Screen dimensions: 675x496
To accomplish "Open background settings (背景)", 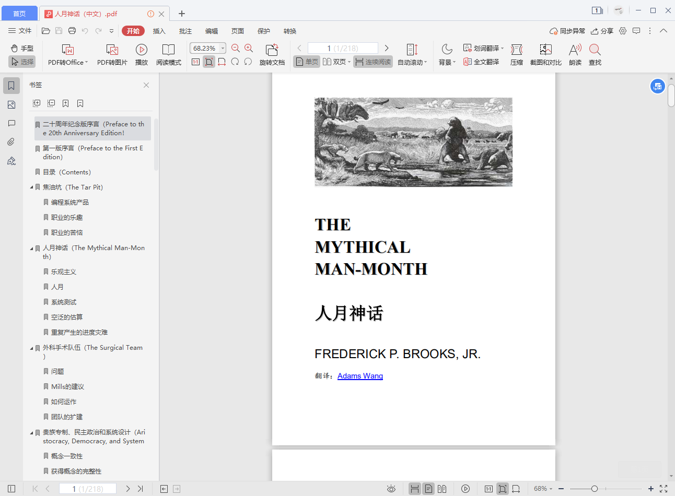I will (x=447, y=55).
